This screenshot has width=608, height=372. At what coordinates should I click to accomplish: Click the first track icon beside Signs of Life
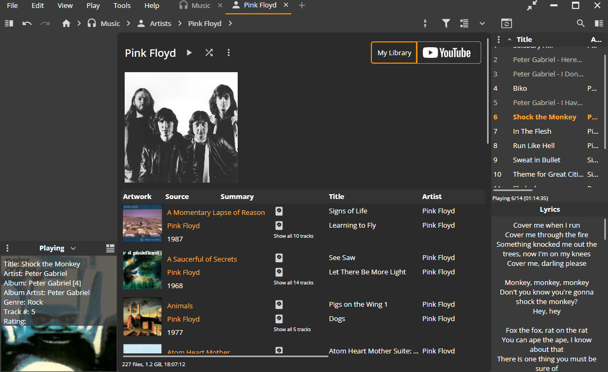pos(279,211)
